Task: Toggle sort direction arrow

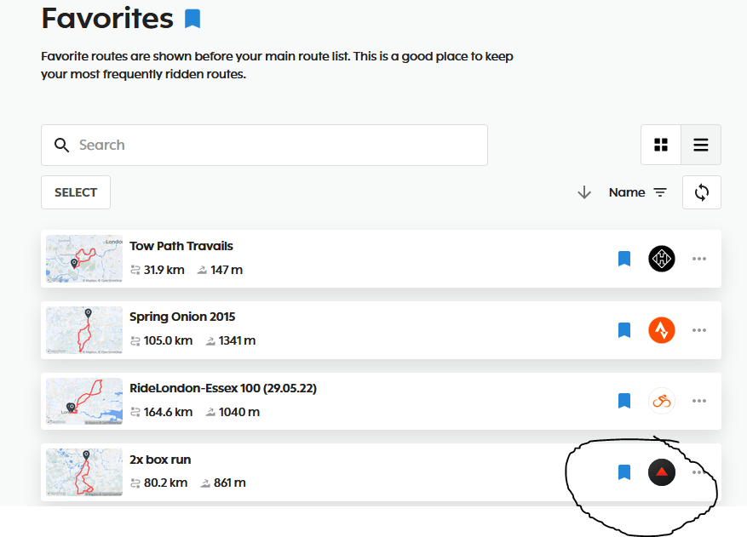Action: tap(584, 192)
